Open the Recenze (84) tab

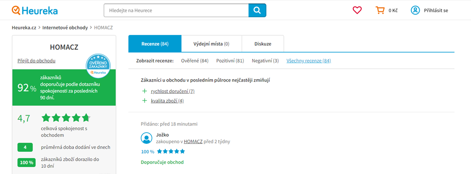(155, 44)
